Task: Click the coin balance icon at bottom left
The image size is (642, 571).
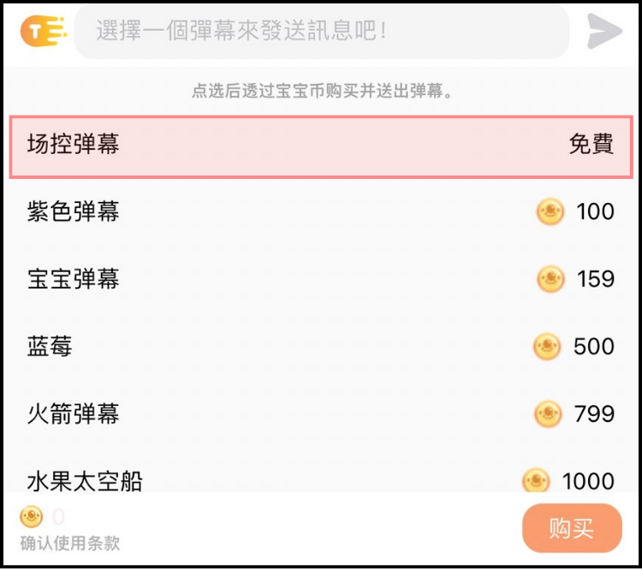Action: pyautogui.click(x=32, y=516)
